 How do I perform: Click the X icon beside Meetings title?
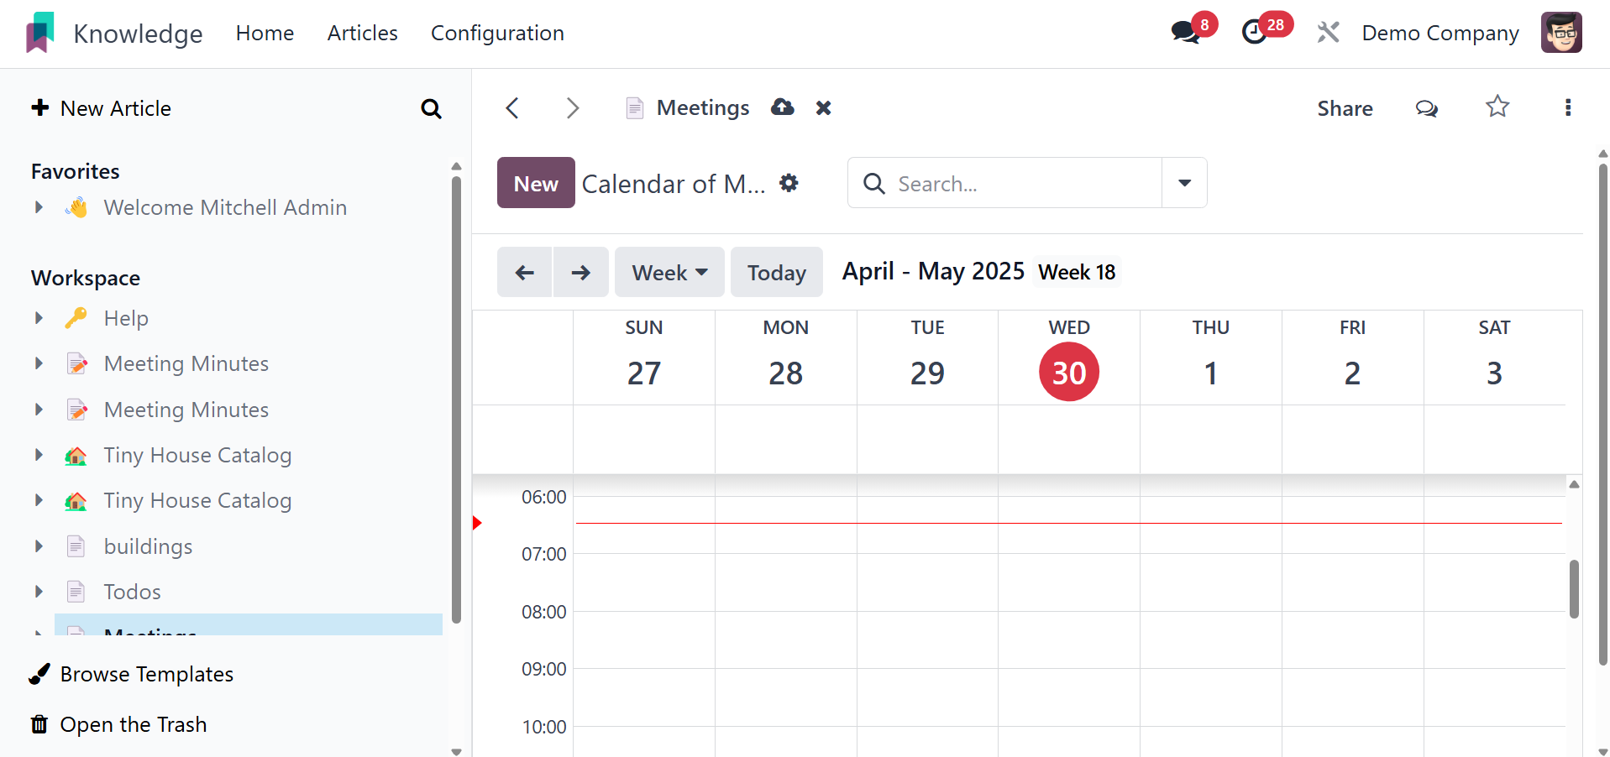pos(823,107)
